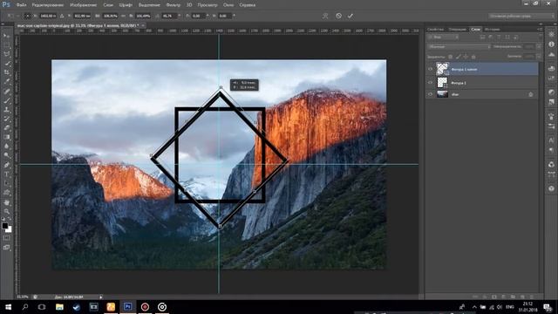The image size is (558, 314).
Task: Toggle warp mode in options bar
Action: tap(325, 16)
